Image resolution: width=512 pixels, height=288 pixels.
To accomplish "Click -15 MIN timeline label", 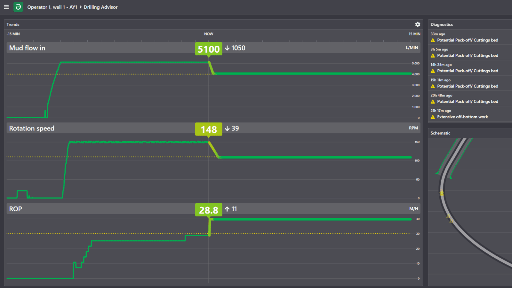I will pos(13,34).
